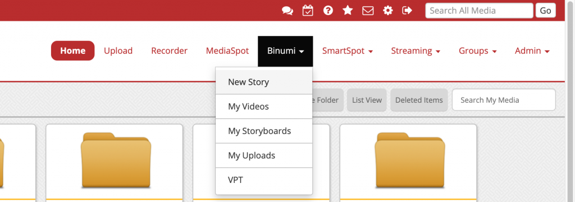Expand the Groups dropdown

pos(478,51)
